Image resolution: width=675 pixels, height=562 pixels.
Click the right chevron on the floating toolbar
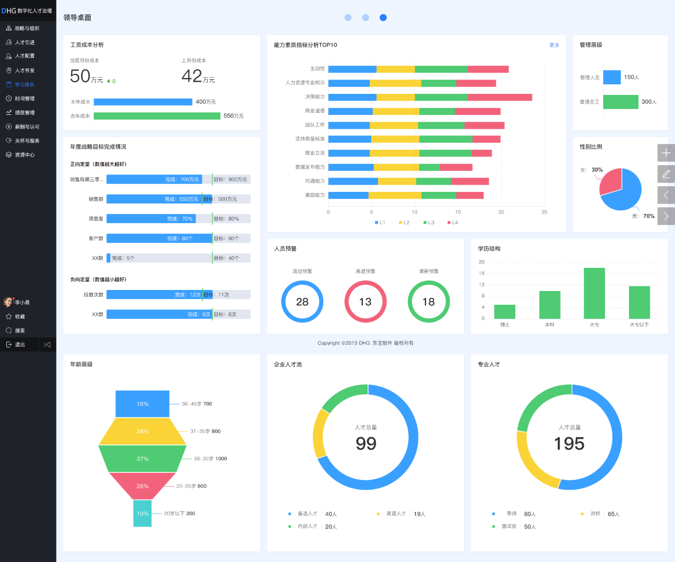point(666,216)
